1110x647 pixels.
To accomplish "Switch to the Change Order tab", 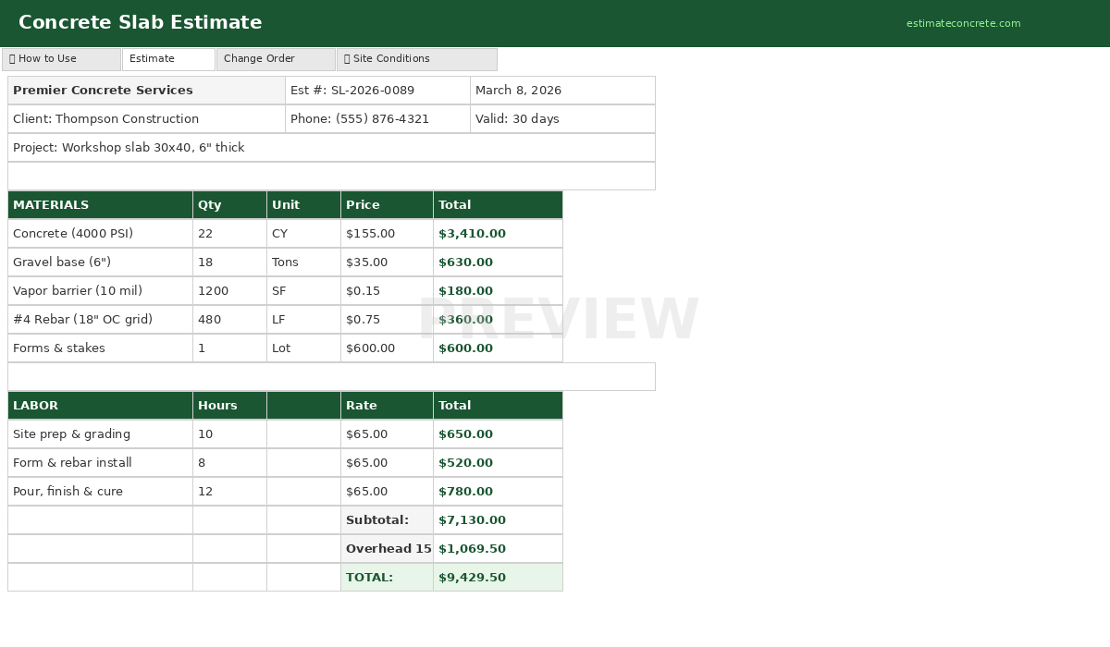I will [x=275, y=58].
